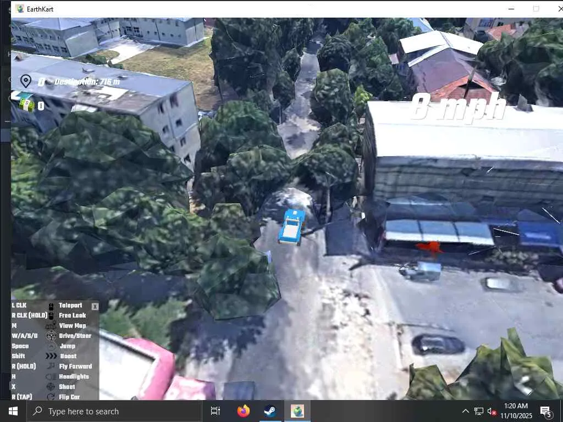The image size is (563, 422).
Task: Click the R CLK (HOLD) key label
Action: pos(30,315)
